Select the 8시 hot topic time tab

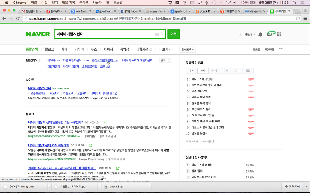click(x=192, y=71)
